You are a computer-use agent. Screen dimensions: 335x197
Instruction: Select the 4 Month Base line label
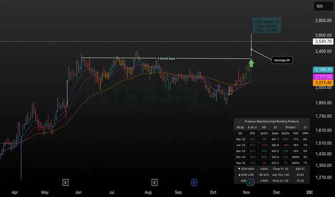click(166, 58)
